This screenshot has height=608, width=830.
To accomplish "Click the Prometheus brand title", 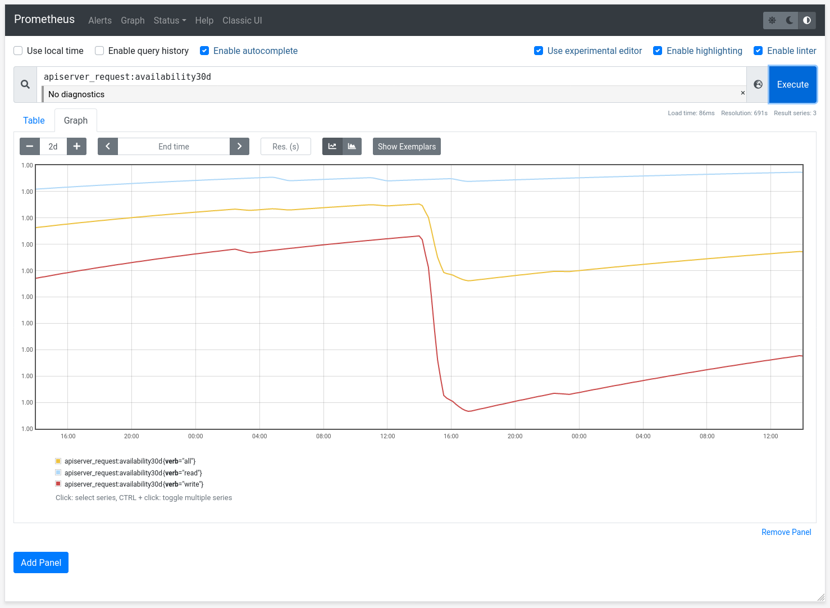I will pyautogui.click(x=44, y=19).
